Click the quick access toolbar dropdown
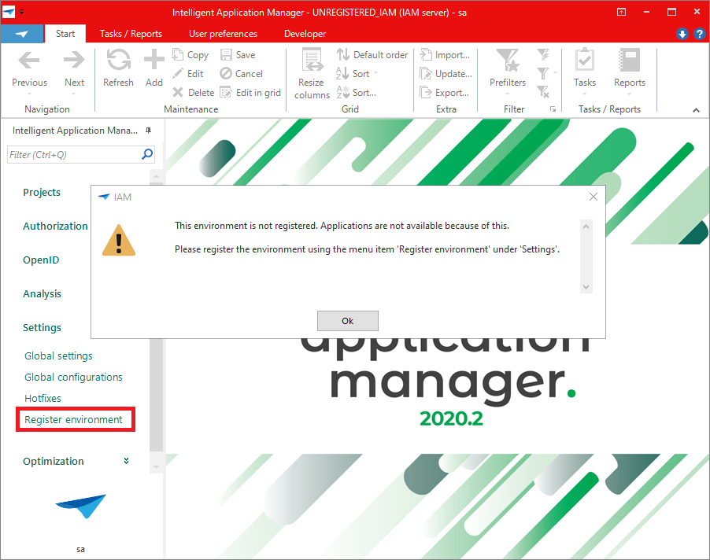Image resolution: width=710 pixels, height=560 pixels. 22,12
